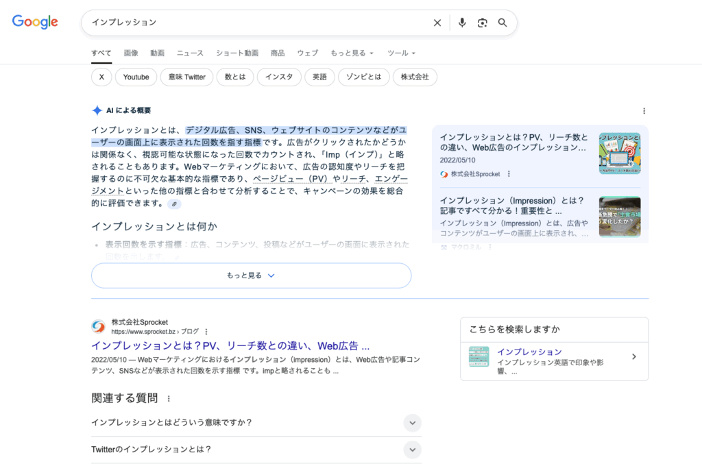This screenshot has width=702, height=464.
Task: Click into the search input field
Action: (254, 23)
